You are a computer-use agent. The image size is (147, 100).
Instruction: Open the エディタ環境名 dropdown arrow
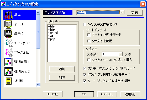click(x=122, y=12)
